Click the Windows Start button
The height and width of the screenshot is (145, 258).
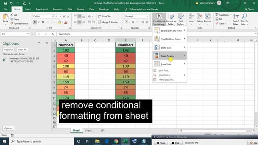click(x=4, y=141)
